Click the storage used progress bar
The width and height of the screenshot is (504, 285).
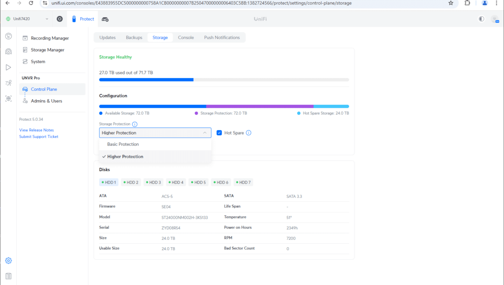pyautogui.click(x=224, y=80)
